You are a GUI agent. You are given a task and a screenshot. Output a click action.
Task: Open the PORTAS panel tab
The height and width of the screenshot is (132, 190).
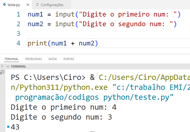pyautogui.click(x=69, y=59)
